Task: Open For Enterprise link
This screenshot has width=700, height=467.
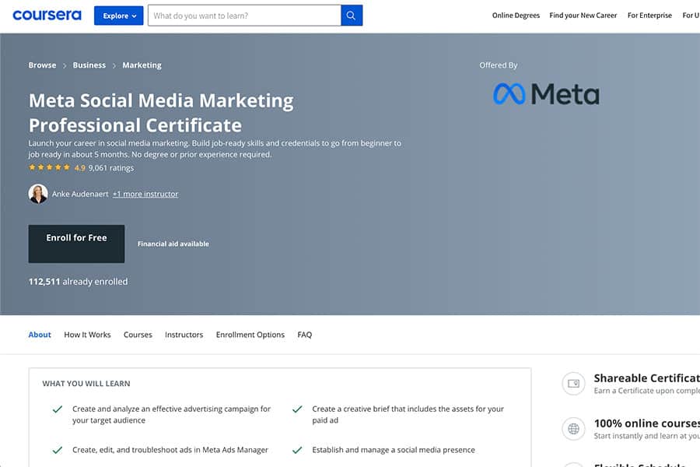Action: (649, 16)
